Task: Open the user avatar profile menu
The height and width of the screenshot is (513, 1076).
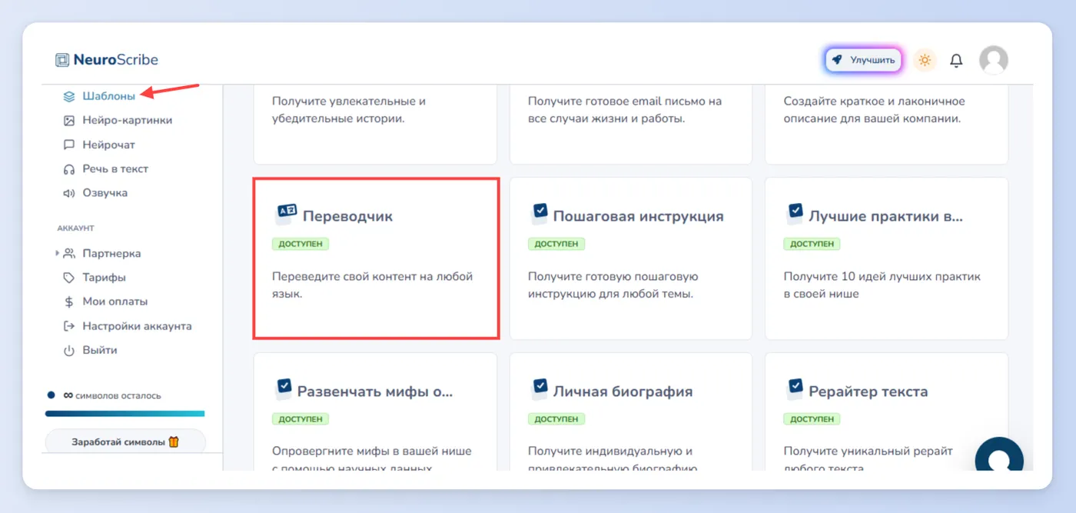Action: [x=994, y=60]
